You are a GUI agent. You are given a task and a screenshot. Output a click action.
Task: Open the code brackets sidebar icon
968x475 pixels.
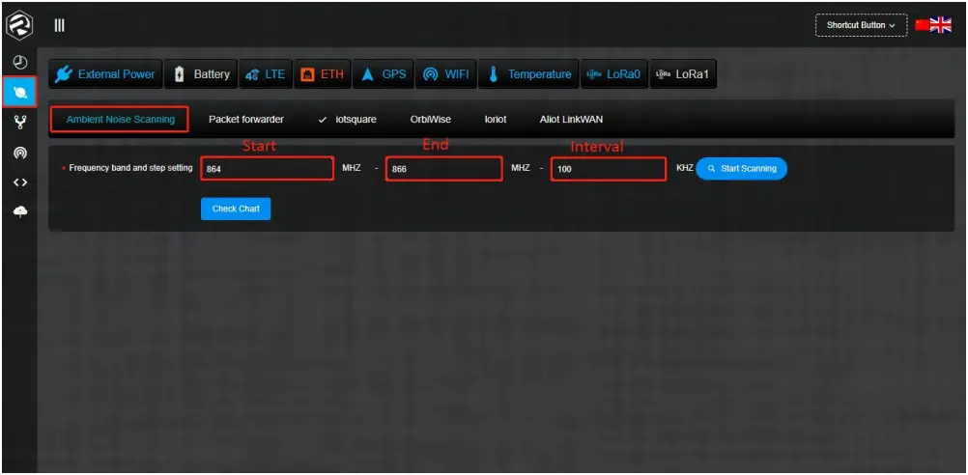pyautogui.click(x=19, y=182)
